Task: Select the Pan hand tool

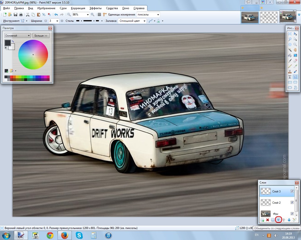Action: click(x=295, y=50)
